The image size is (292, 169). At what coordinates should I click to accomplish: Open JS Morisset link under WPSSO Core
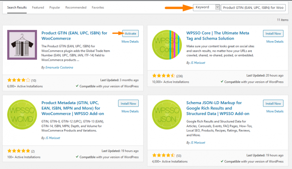(x=198, y=63)
